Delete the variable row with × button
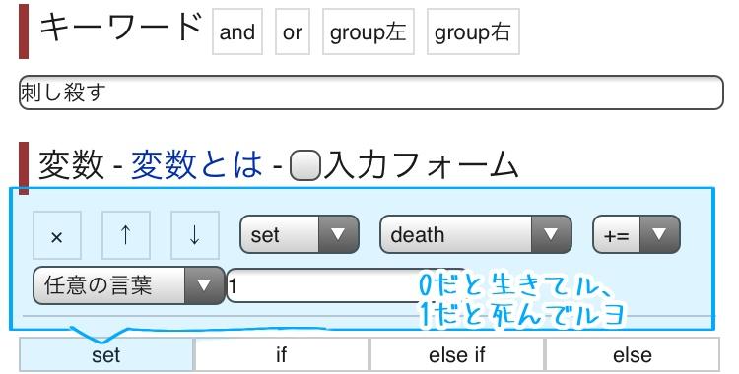 [56, 235]
